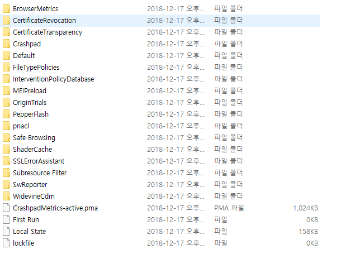Select the CertificateRevocation folder name
Screen dimensions: 360x254
click(44, 21)
